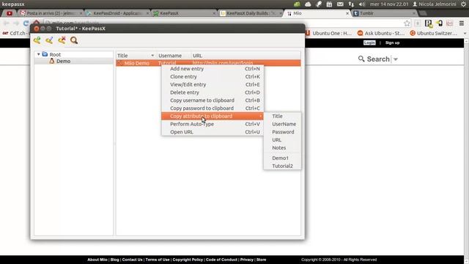469x264 pixels.
Task: Open the Privacy footer link
Action: tap(247, 260)
